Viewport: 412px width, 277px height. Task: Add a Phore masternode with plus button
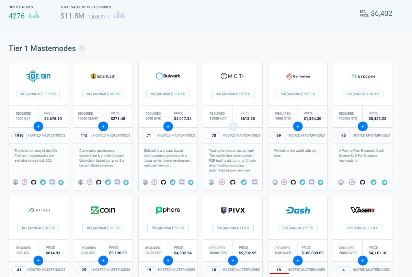pos(168,261)
